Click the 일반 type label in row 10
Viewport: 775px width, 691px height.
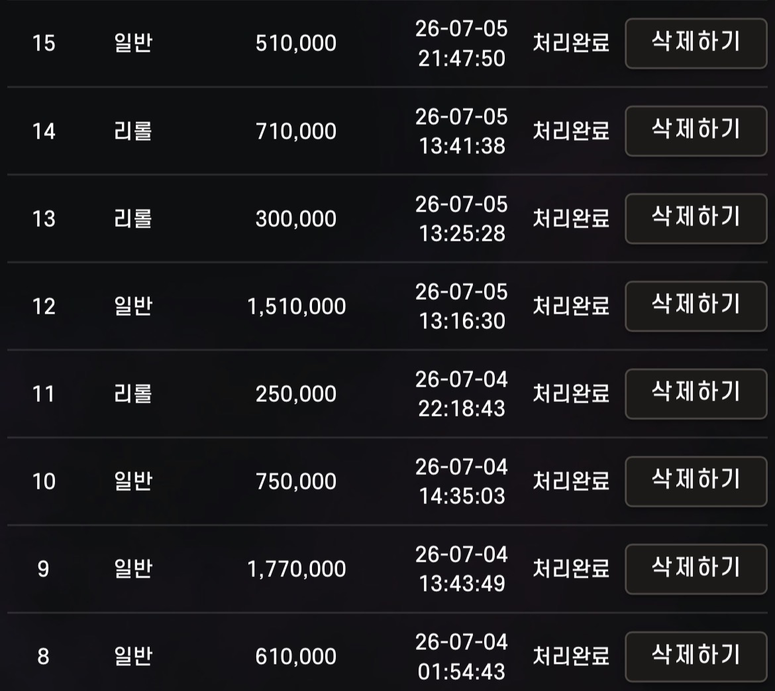[x=132, y=481]
